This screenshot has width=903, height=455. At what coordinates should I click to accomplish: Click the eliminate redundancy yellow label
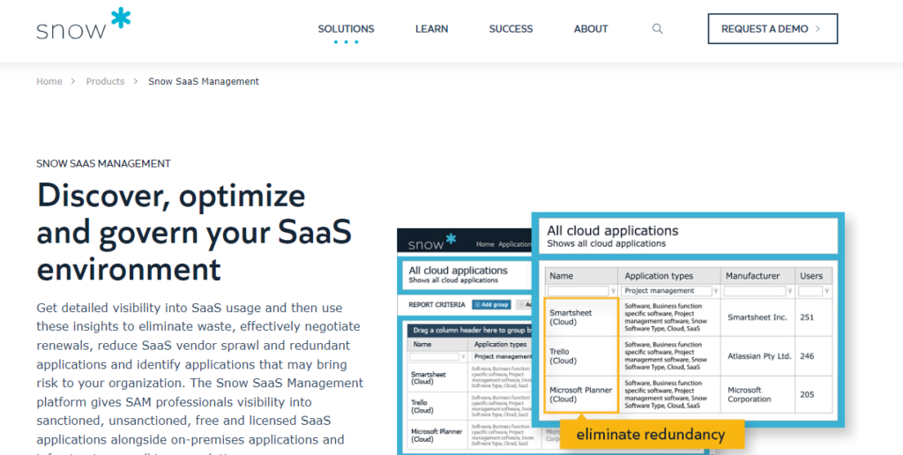(x=651, y=434)
